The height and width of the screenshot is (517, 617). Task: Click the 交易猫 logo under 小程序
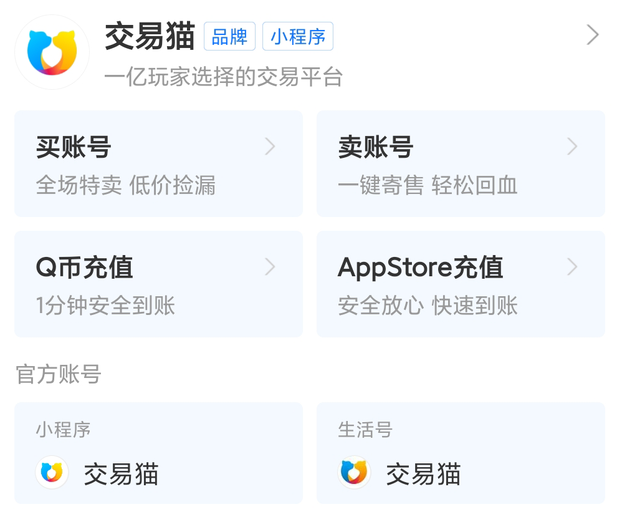52,472
